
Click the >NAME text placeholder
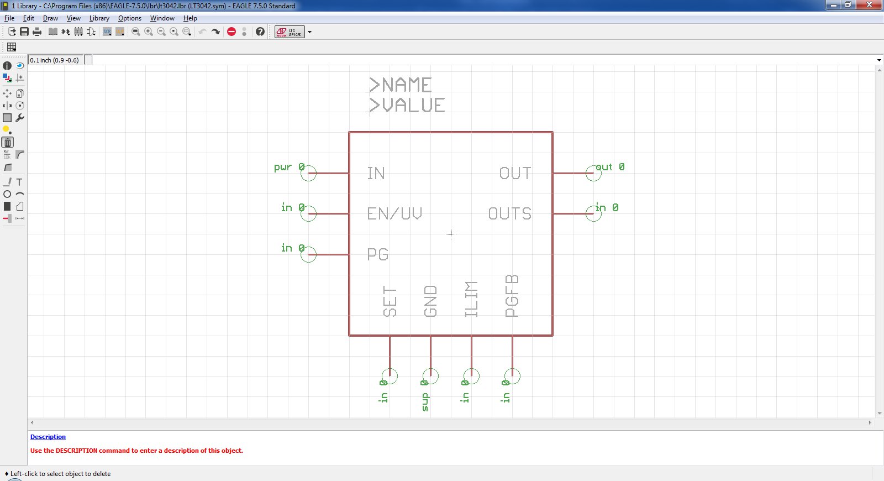(x=401, y=85)
